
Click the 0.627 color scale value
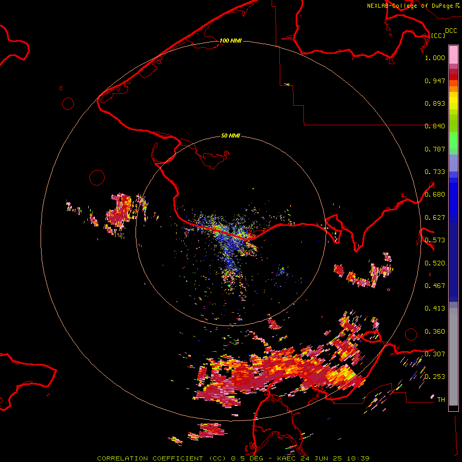pos(435,218)
